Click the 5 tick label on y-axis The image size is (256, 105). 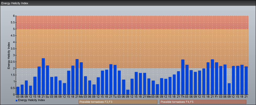tap(14, 29)
